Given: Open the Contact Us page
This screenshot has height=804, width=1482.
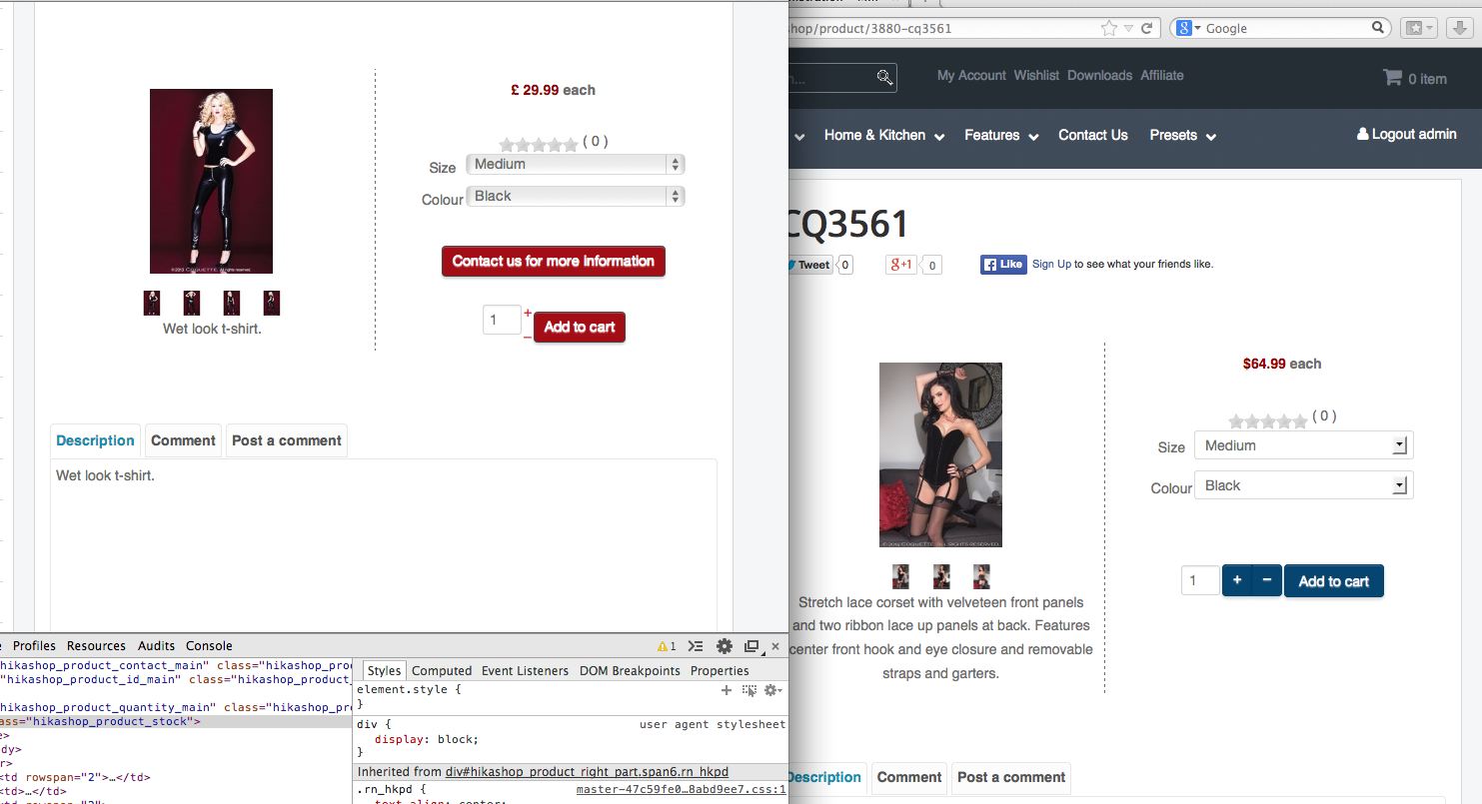Looking at the screenshot, I should [1093, 136].
